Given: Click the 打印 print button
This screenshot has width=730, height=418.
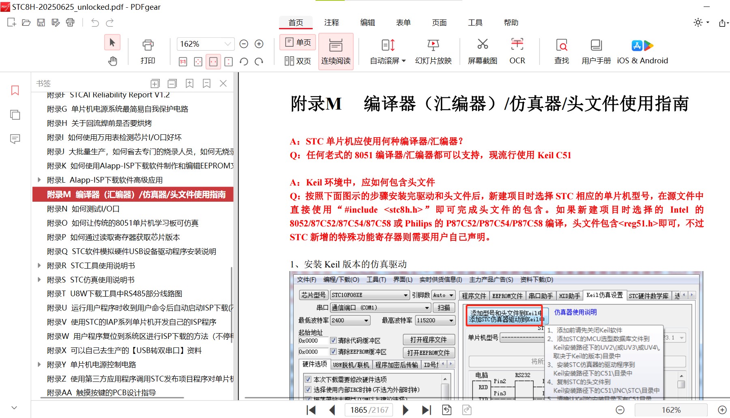Looking at the screenshot, I should pos(148,52).
